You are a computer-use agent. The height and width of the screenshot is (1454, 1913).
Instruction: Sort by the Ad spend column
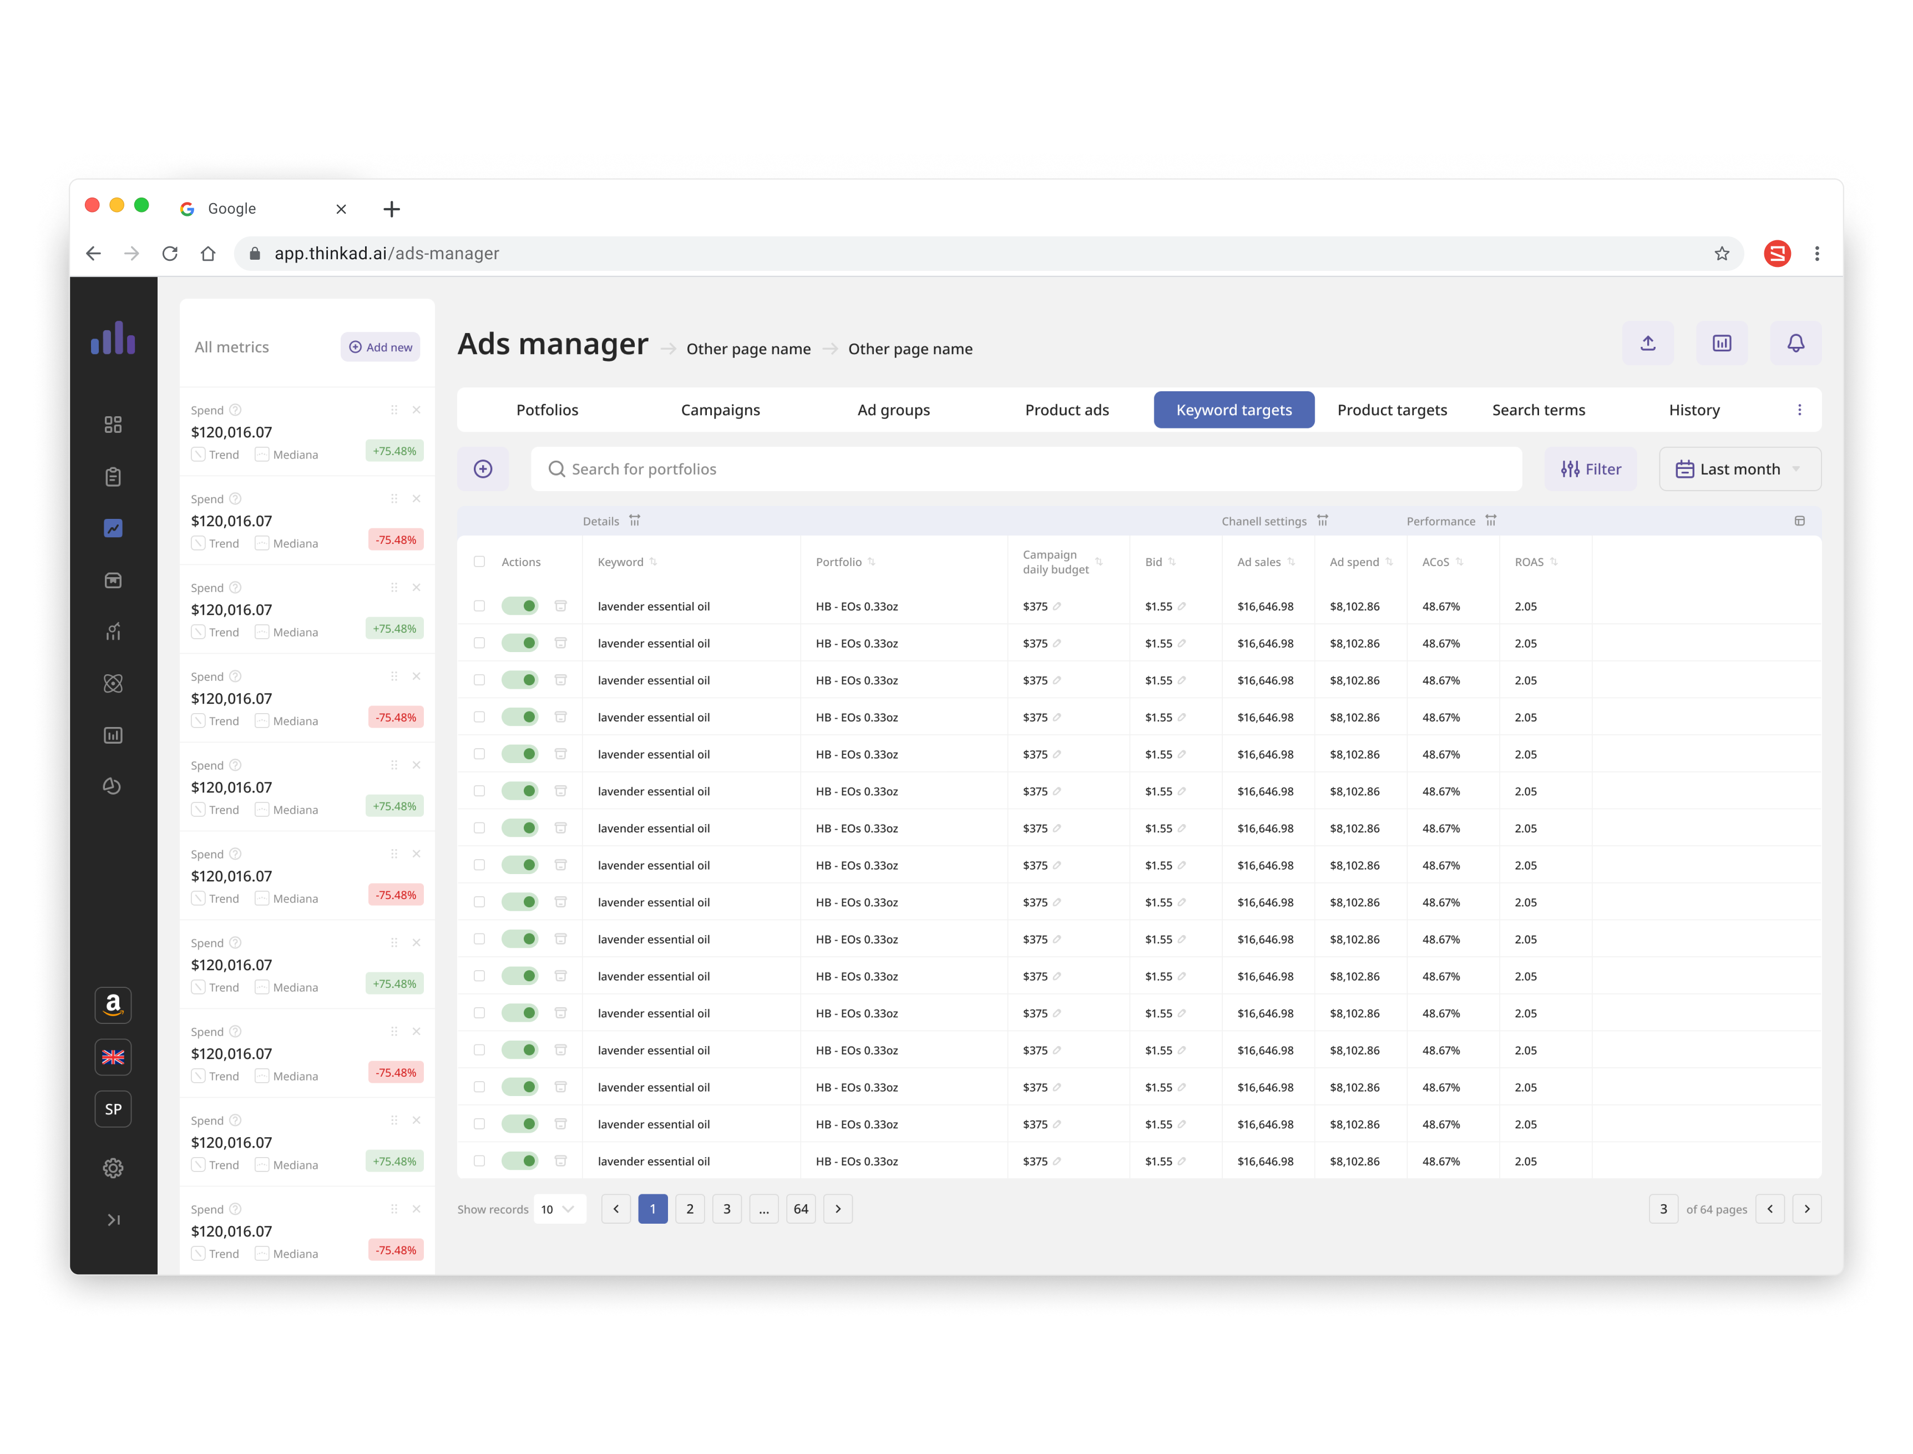[1390, 562]
